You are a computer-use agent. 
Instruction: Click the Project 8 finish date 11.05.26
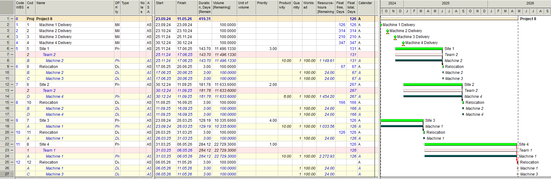185,19
